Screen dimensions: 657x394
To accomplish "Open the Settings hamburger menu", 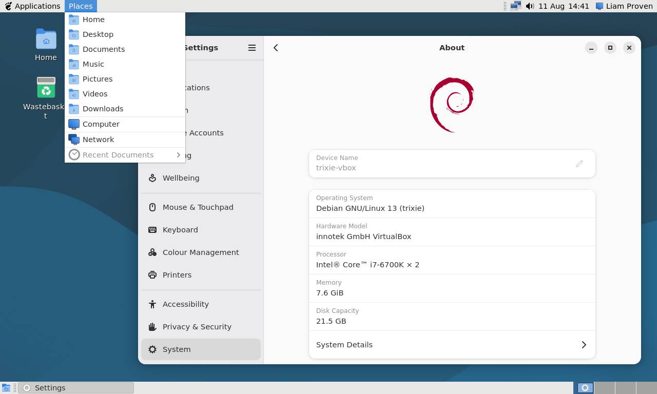I will pos(252,48).
